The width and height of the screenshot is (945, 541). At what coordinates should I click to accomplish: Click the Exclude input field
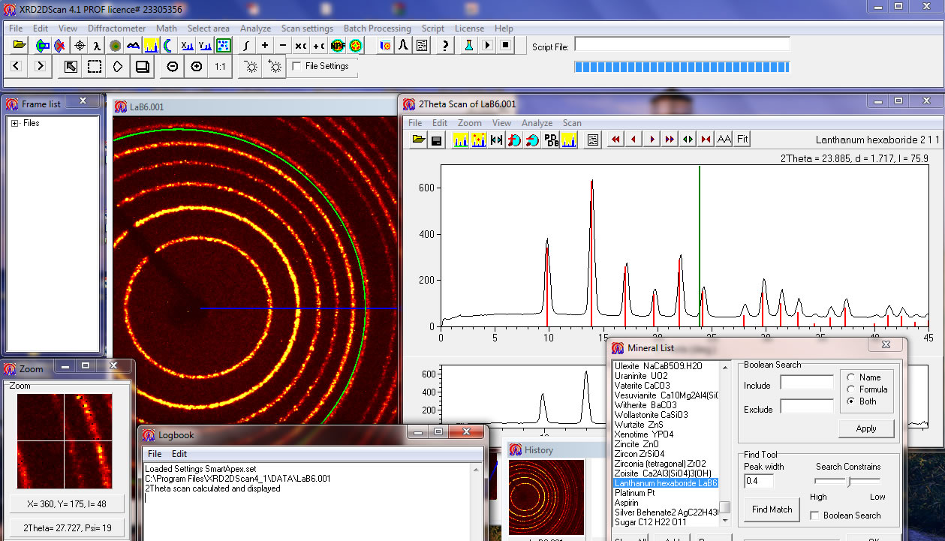tap(807, 407)
